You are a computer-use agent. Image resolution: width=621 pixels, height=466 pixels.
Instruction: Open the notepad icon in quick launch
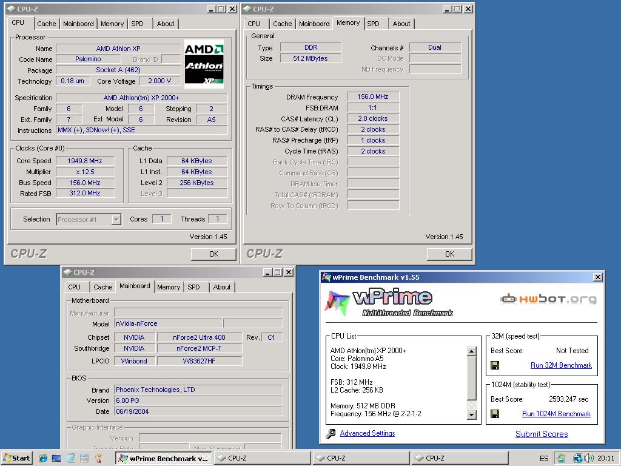pyautogui.click(x=70, y=458)
